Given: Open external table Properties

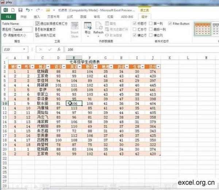Looking at the screenshot, I should tap(111, 24).
